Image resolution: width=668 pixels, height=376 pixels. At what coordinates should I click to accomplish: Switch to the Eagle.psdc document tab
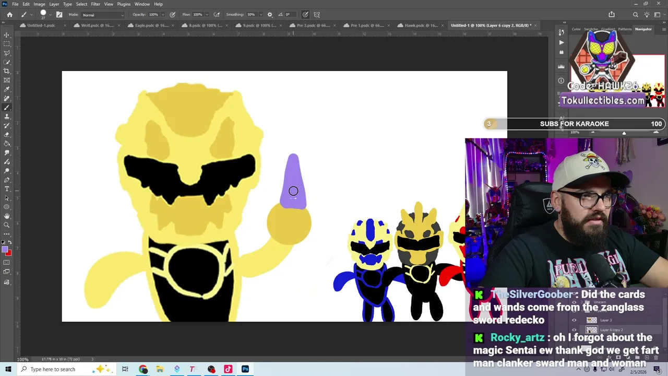[151, 25]
